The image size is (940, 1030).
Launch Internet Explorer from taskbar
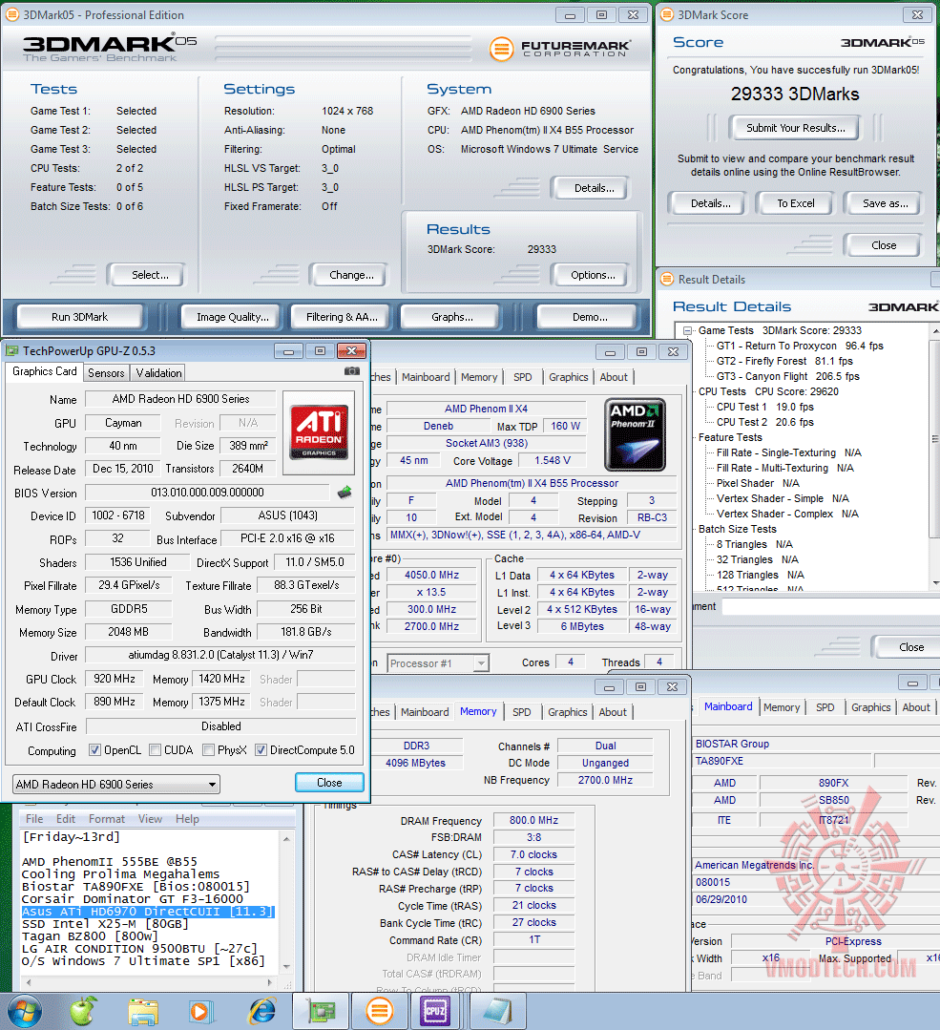(x=261, y=1012)
